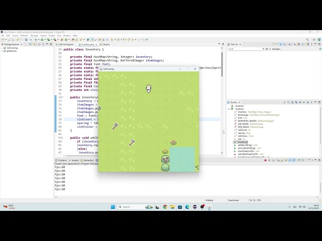Click the Save All toolbar icon
Viewport: 322px width, 241px height.
[x=13, y=40]
